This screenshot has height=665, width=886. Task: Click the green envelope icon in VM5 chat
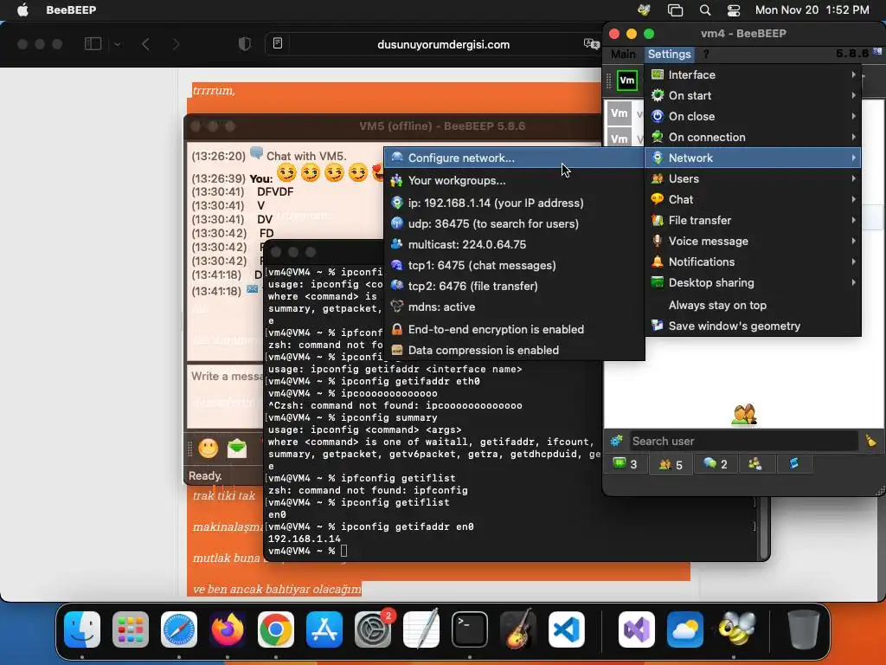(x=237, y=449)
